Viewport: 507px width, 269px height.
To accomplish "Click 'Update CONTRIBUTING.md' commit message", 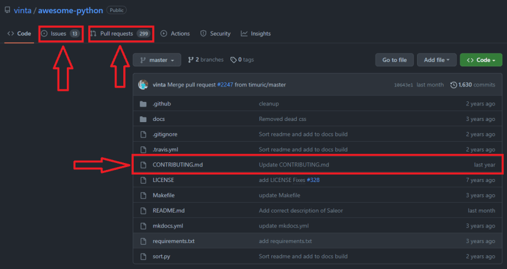I will (294, 165).
